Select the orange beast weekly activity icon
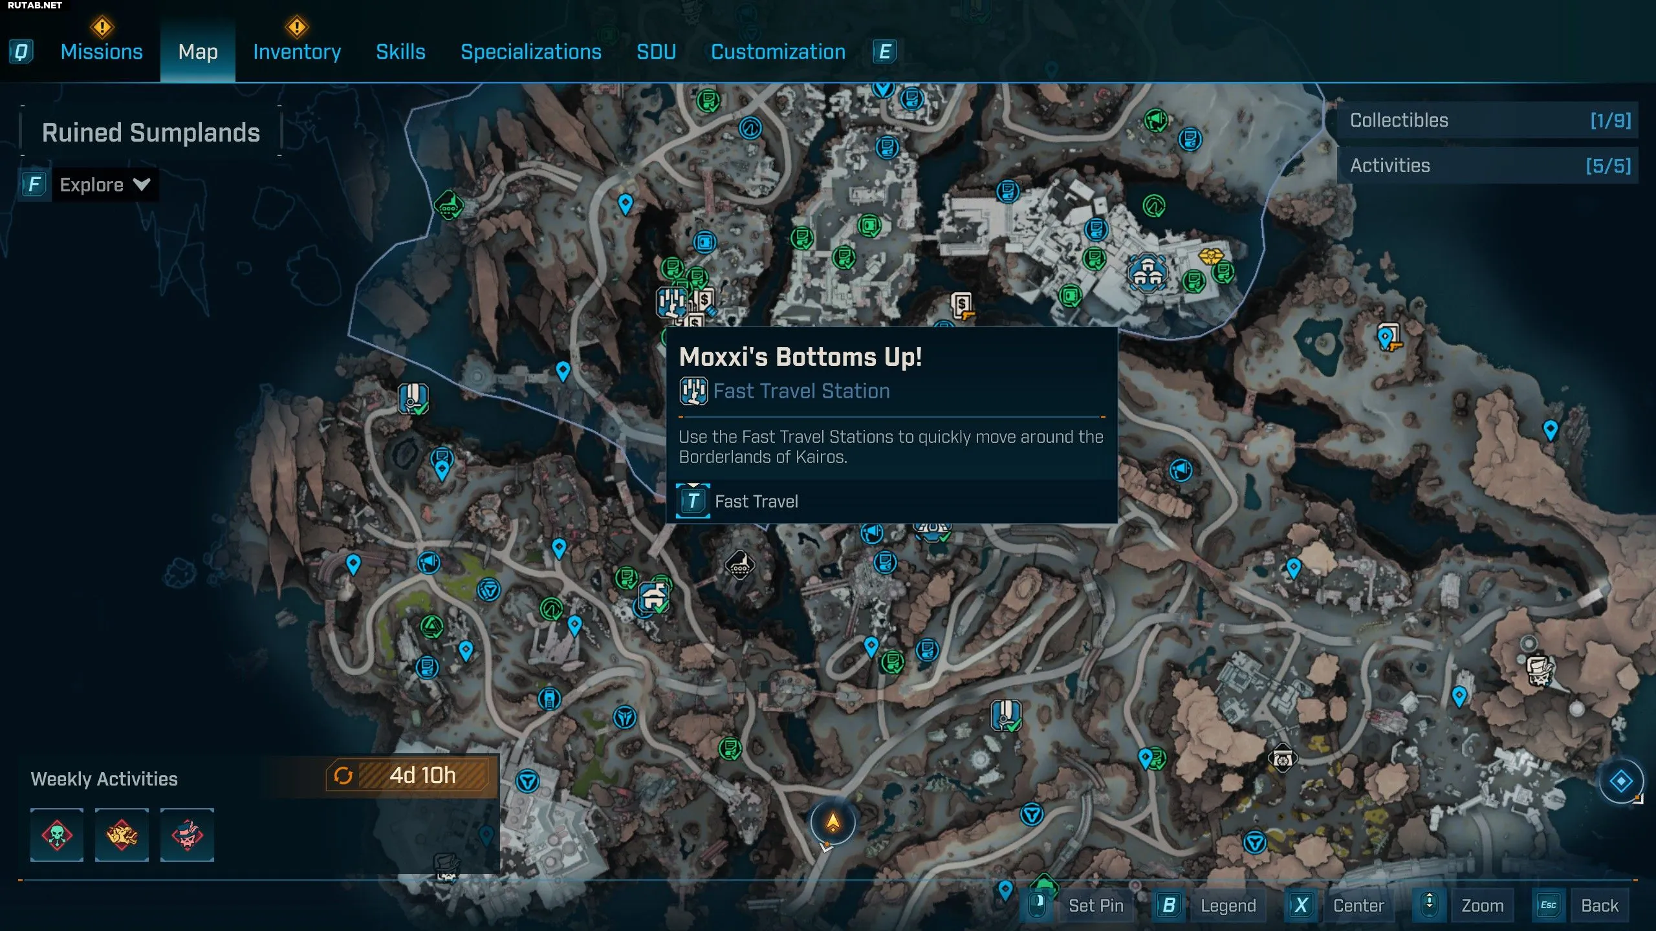1656x931 pixels. pos(122,835)
